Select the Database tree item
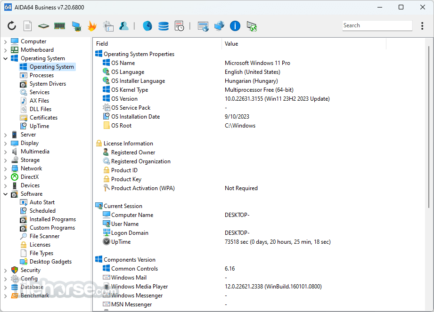Screen dimensions: 434x312 point(32,287)
